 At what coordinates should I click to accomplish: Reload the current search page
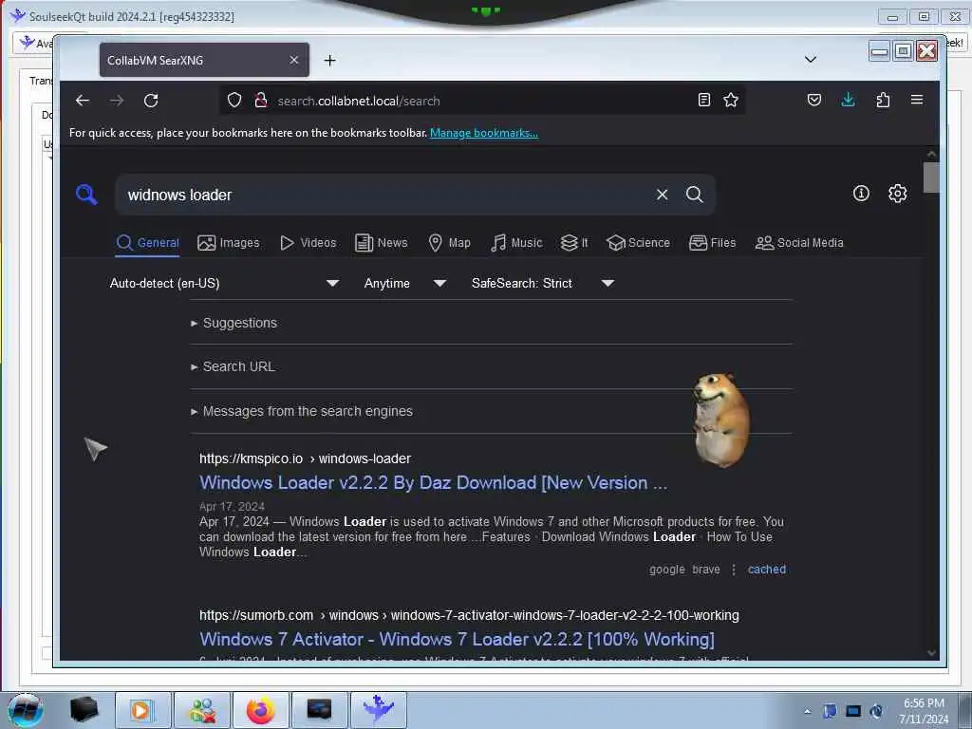pyautogui.click(x=151, y=101)
